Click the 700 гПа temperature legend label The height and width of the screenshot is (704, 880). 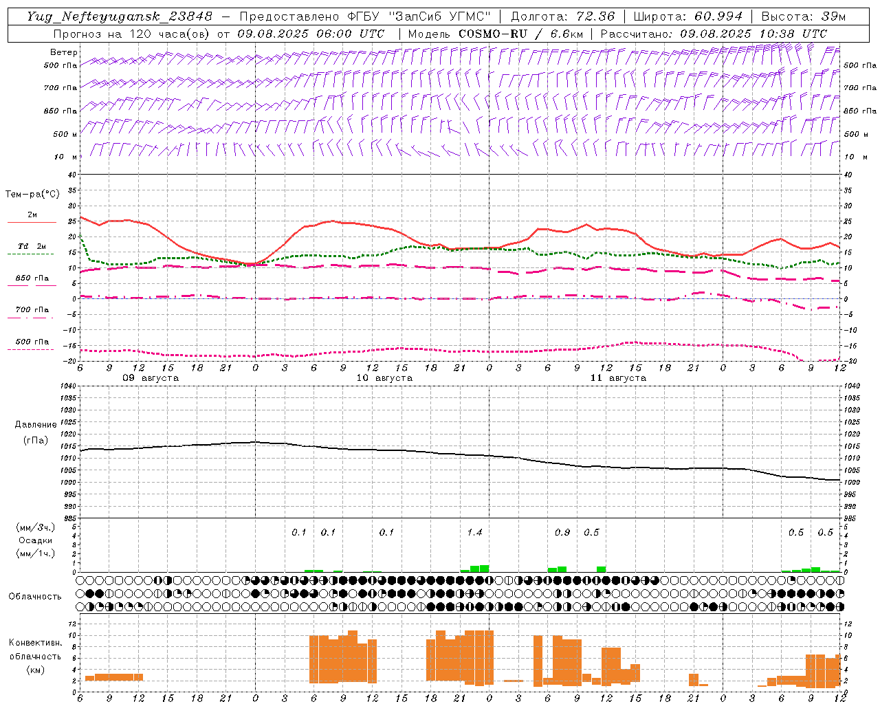(x=32, y=310)
